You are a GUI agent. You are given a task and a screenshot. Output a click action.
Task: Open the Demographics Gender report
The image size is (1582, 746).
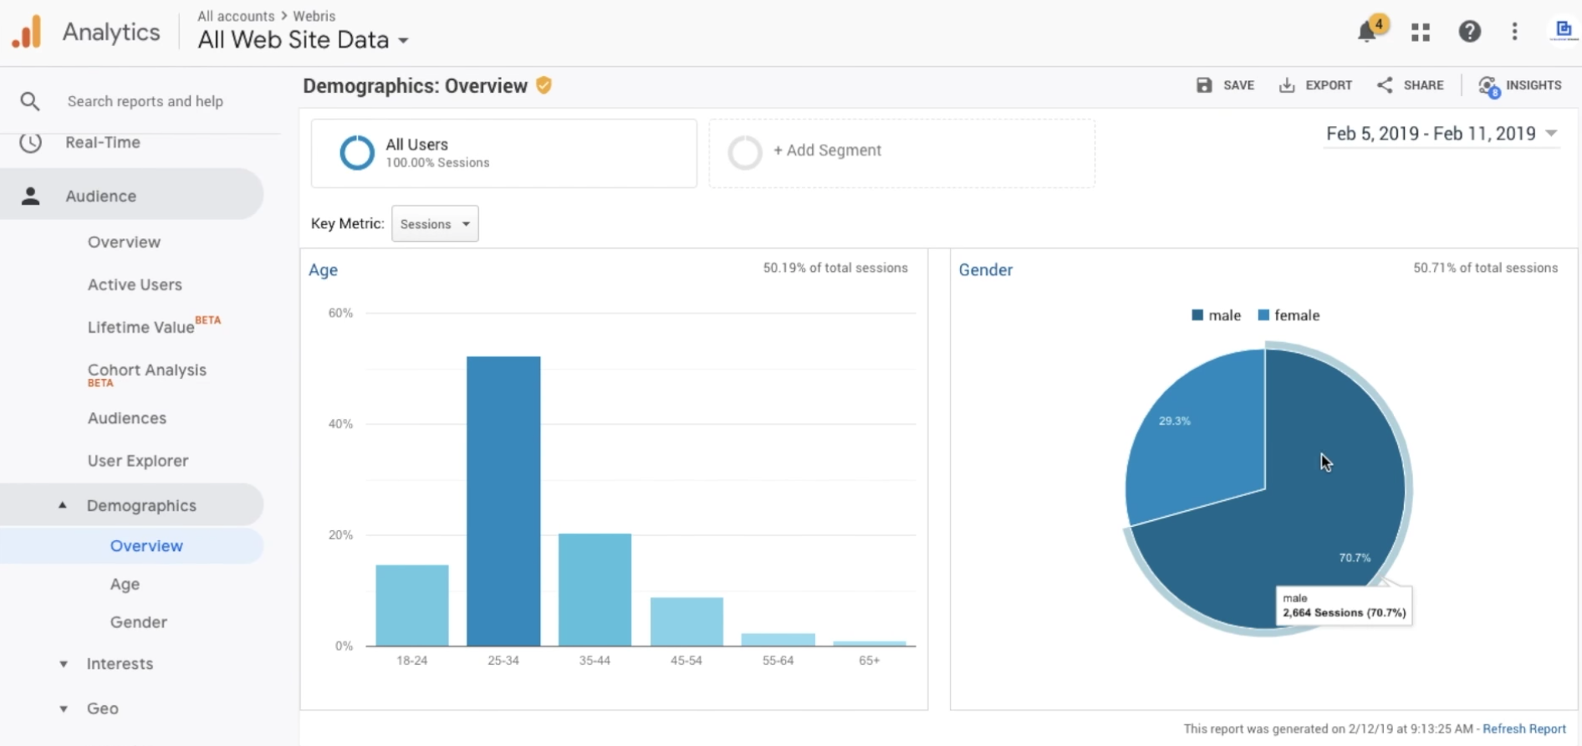coord(139,622)
